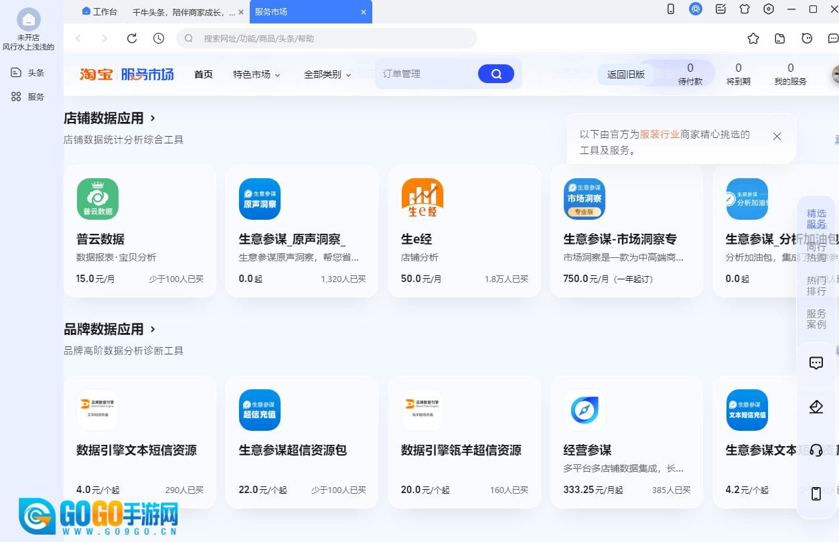Click the 返回旧版 button
This screenshot has width=839, height=542.
(x=625, y=74)
